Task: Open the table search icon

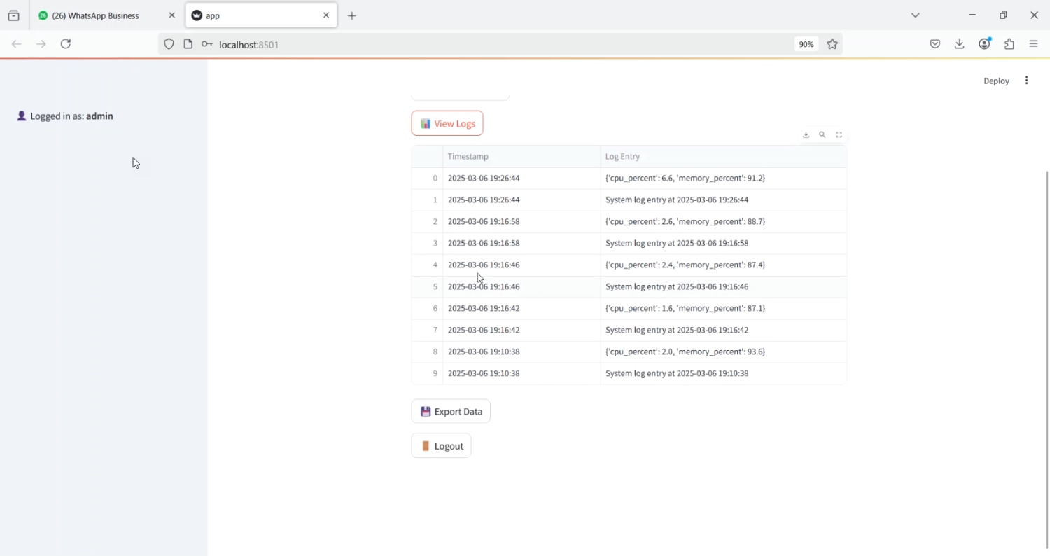Action: click(x=822, y=135)
